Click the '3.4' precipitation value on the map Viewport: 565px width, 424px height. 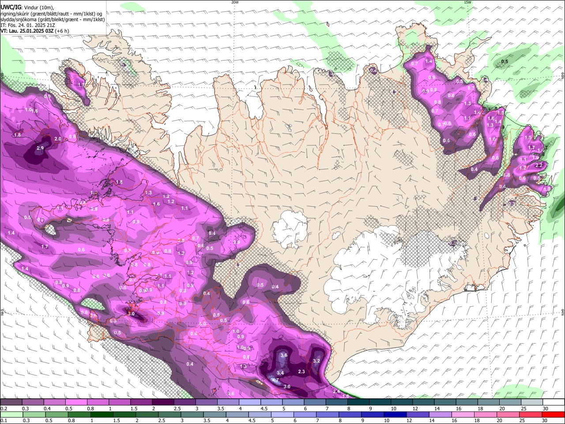point(280,373)
